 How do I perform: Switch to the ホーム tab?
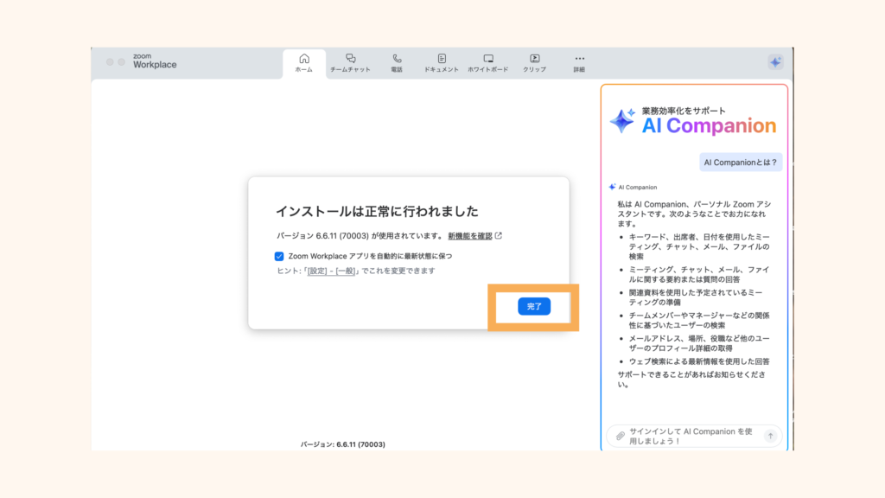coord(303,60)
